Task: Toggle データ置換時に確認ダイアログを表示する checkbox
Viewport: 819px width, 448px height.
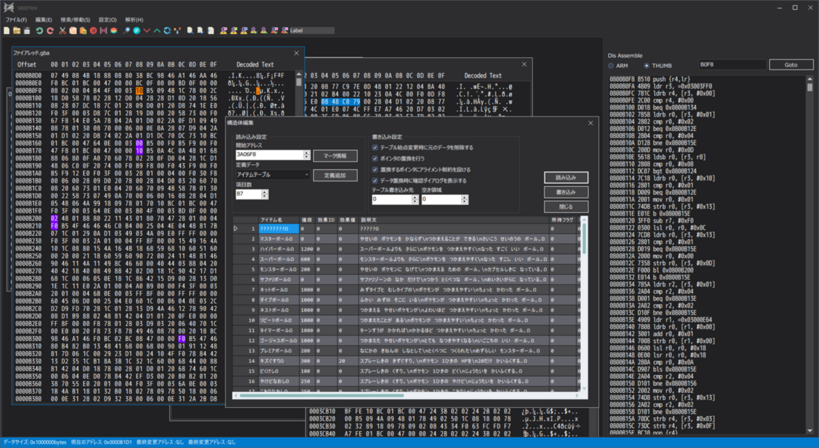Action: pos(375,181)
